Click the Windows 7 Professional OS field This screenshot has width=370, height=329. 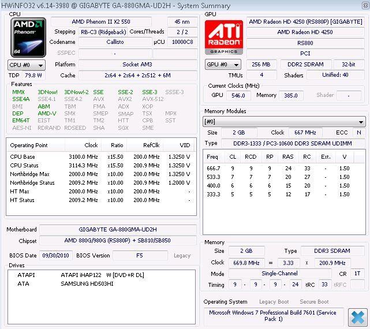(273, 316)
